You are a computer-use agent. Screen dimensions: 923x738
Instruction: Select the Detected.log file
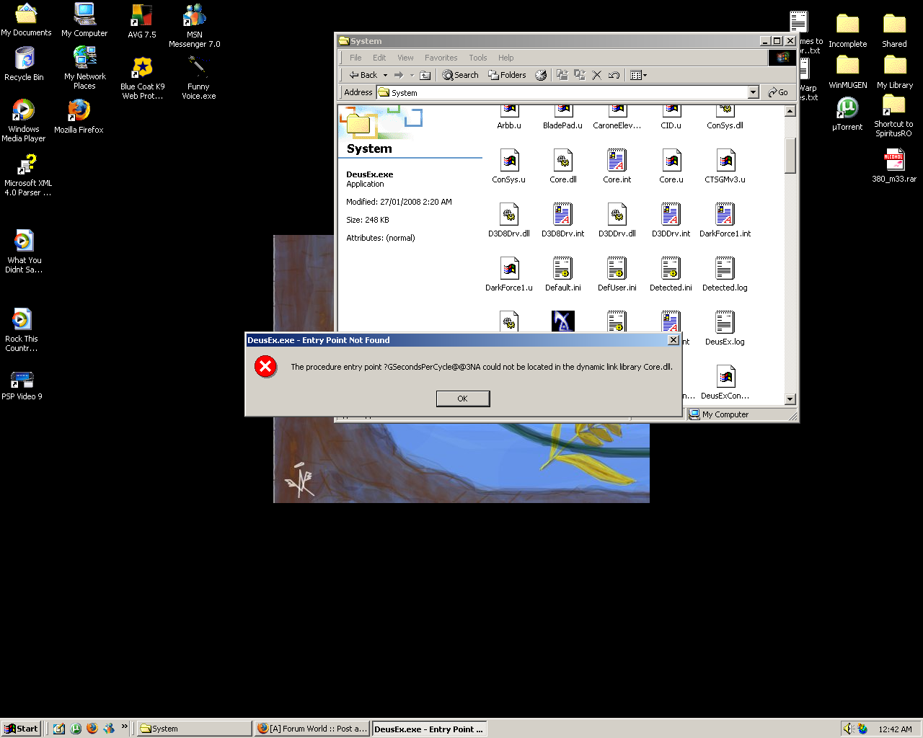coord(725,275)
